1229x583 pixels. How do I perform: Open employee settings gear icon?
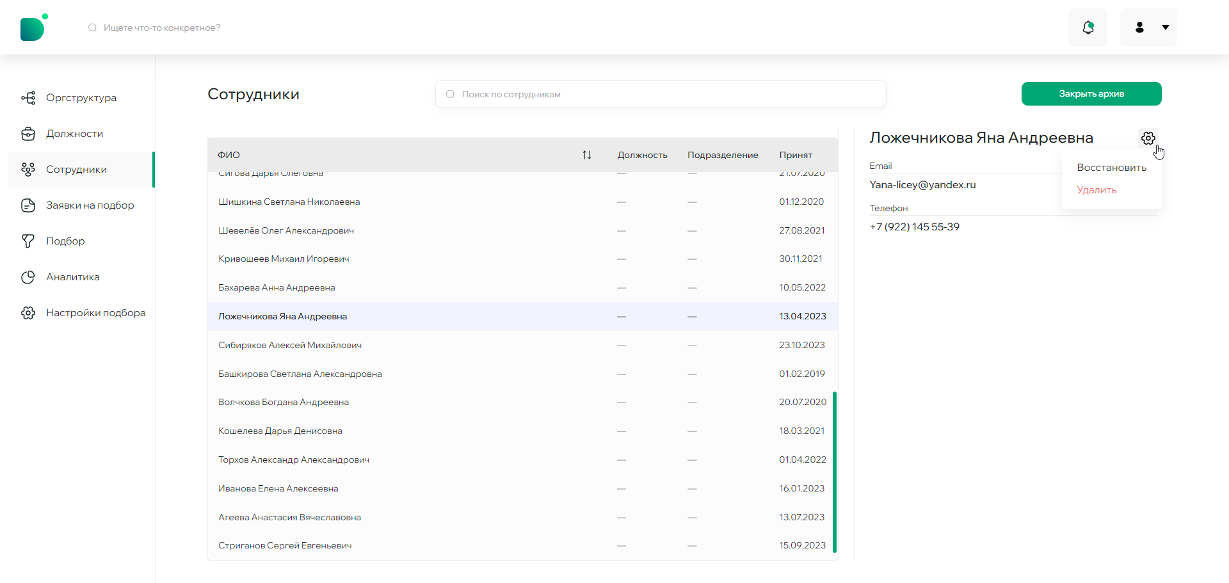pyautogui.click(x=1148, y=138)
